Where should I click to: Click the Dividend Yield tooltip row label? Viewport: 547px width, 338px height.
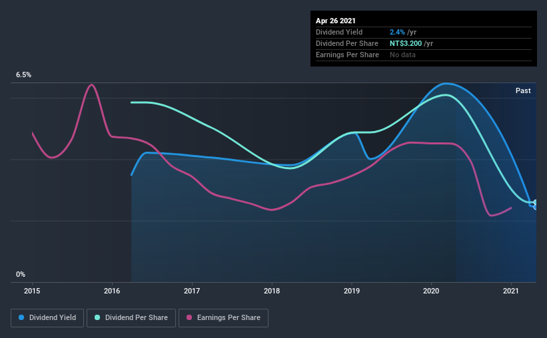point(339,32)
